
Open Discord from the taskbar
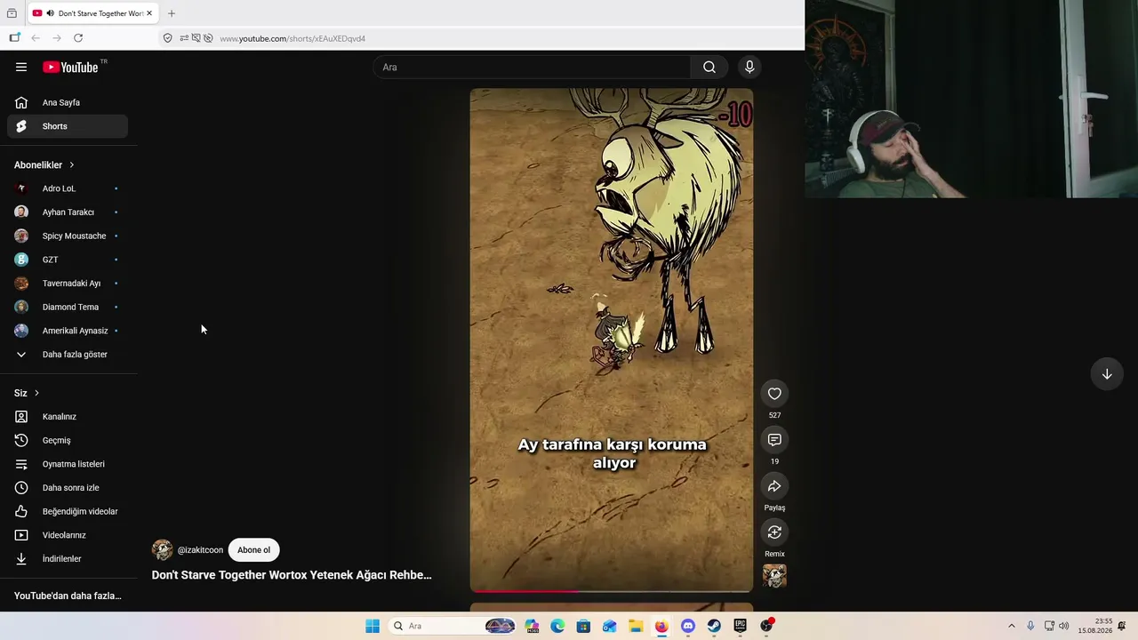pos(688,626)
